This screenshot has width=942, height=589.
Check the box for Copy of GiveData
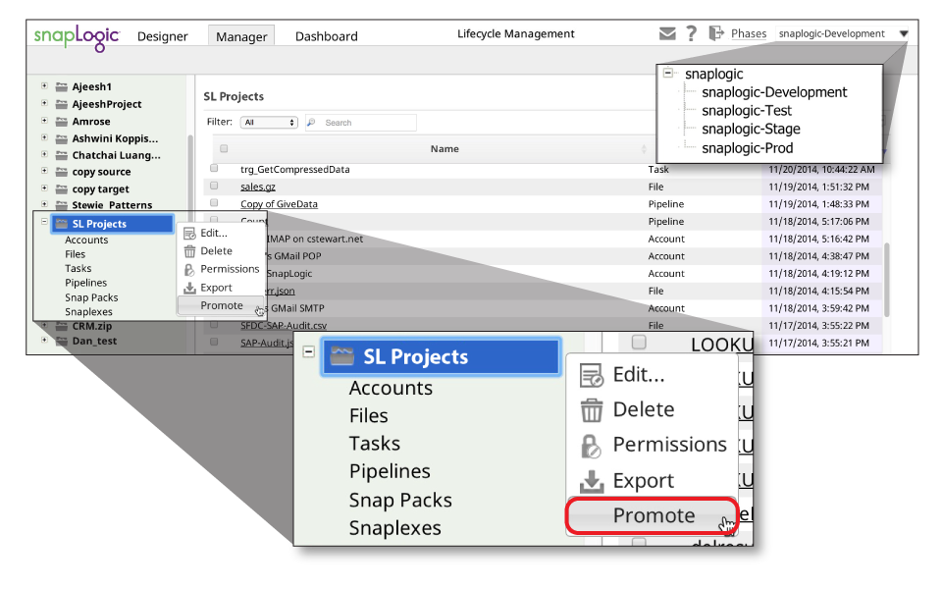[x=214, y=202]
